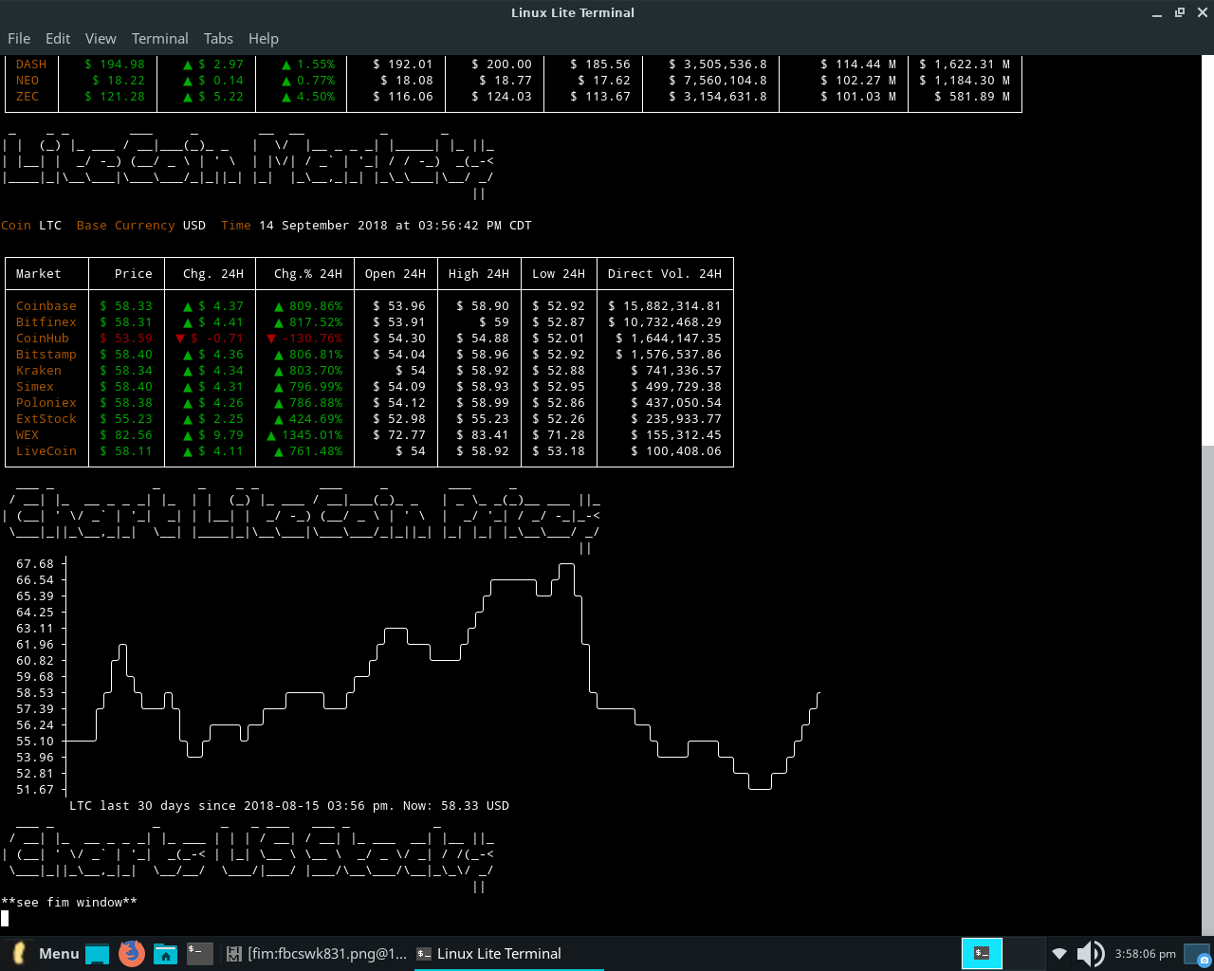Click the ZEC coin label
1214x971 pixels.
[x=28, y=97]
